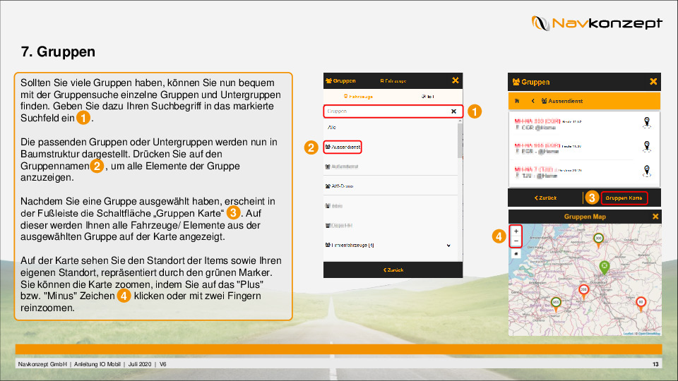Close the Gruppen search panel with the X
Screen dimensions: 678x381
click(456, 80)
